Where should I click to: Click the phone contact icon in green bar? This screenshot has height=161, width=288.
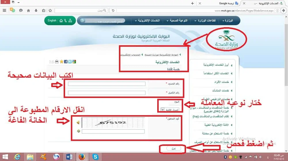(66, 21)
